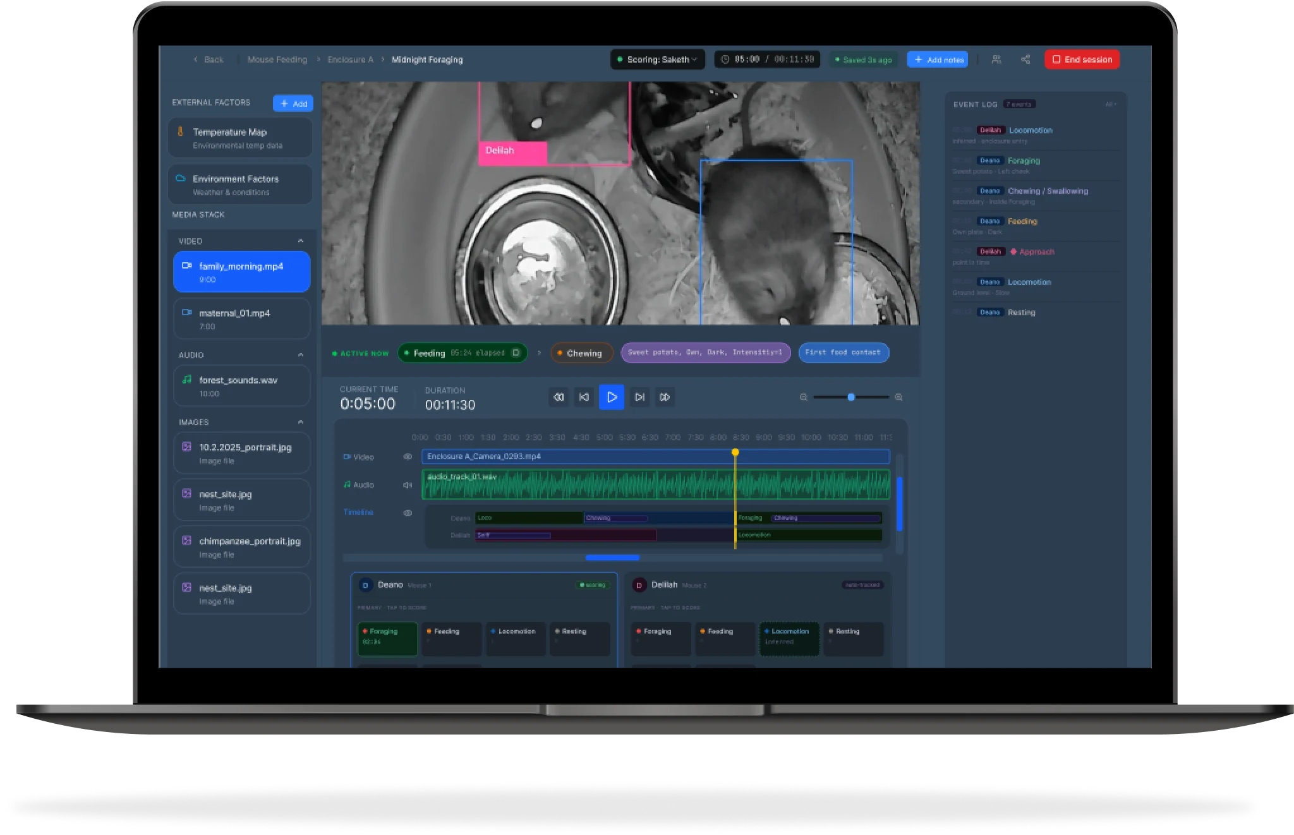Click the timeline zoom slider handle
The width and height of the screenshot is (1294, 835).
(851, 397)
